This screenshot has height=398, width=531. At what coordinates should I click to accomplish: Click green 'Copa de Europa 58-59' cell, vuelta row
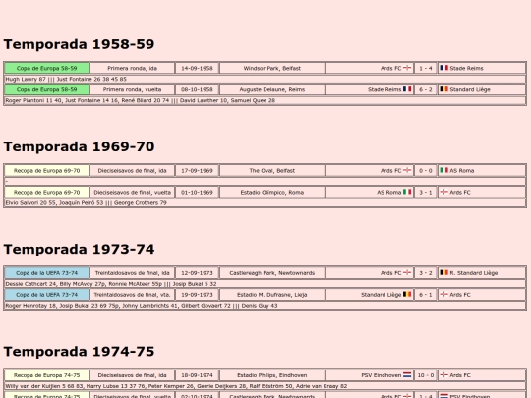point(47,89)
